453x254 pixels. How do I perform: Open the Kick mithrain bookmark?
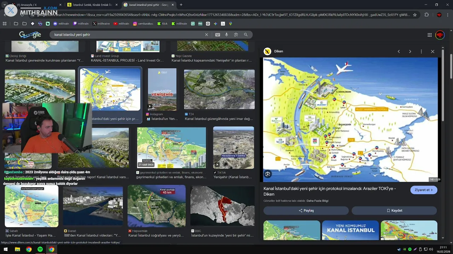point(179,24)
